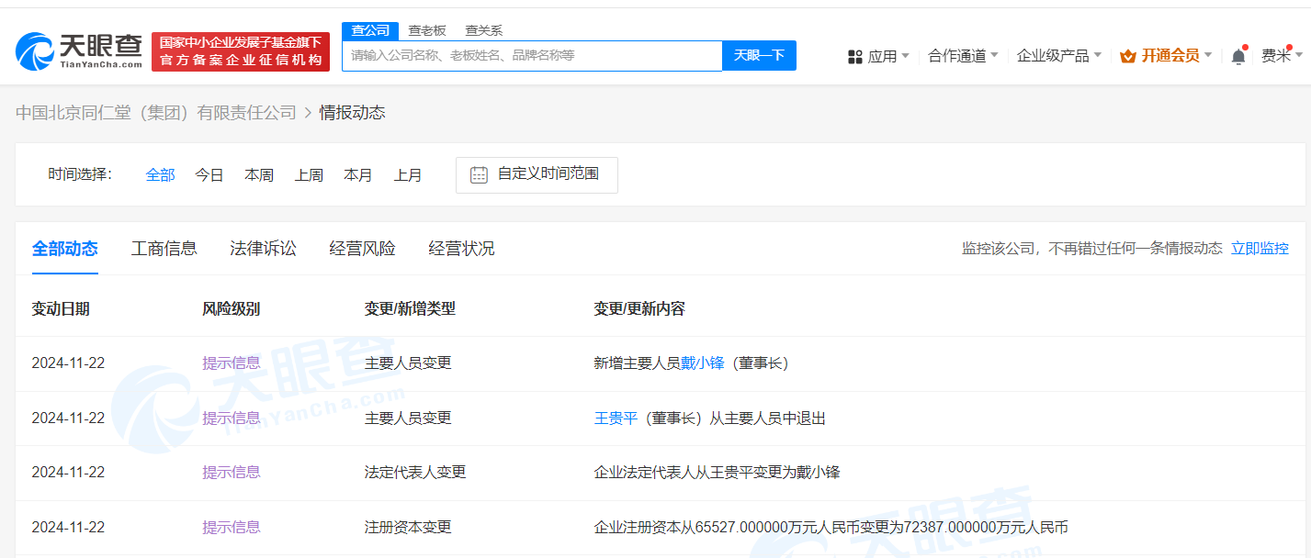
Task: Click the VIP crown icon
Action: [1128, 56]
